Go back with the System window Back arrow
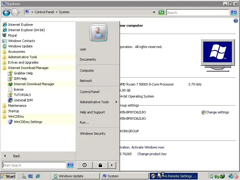240x180 pixels. 6,12
